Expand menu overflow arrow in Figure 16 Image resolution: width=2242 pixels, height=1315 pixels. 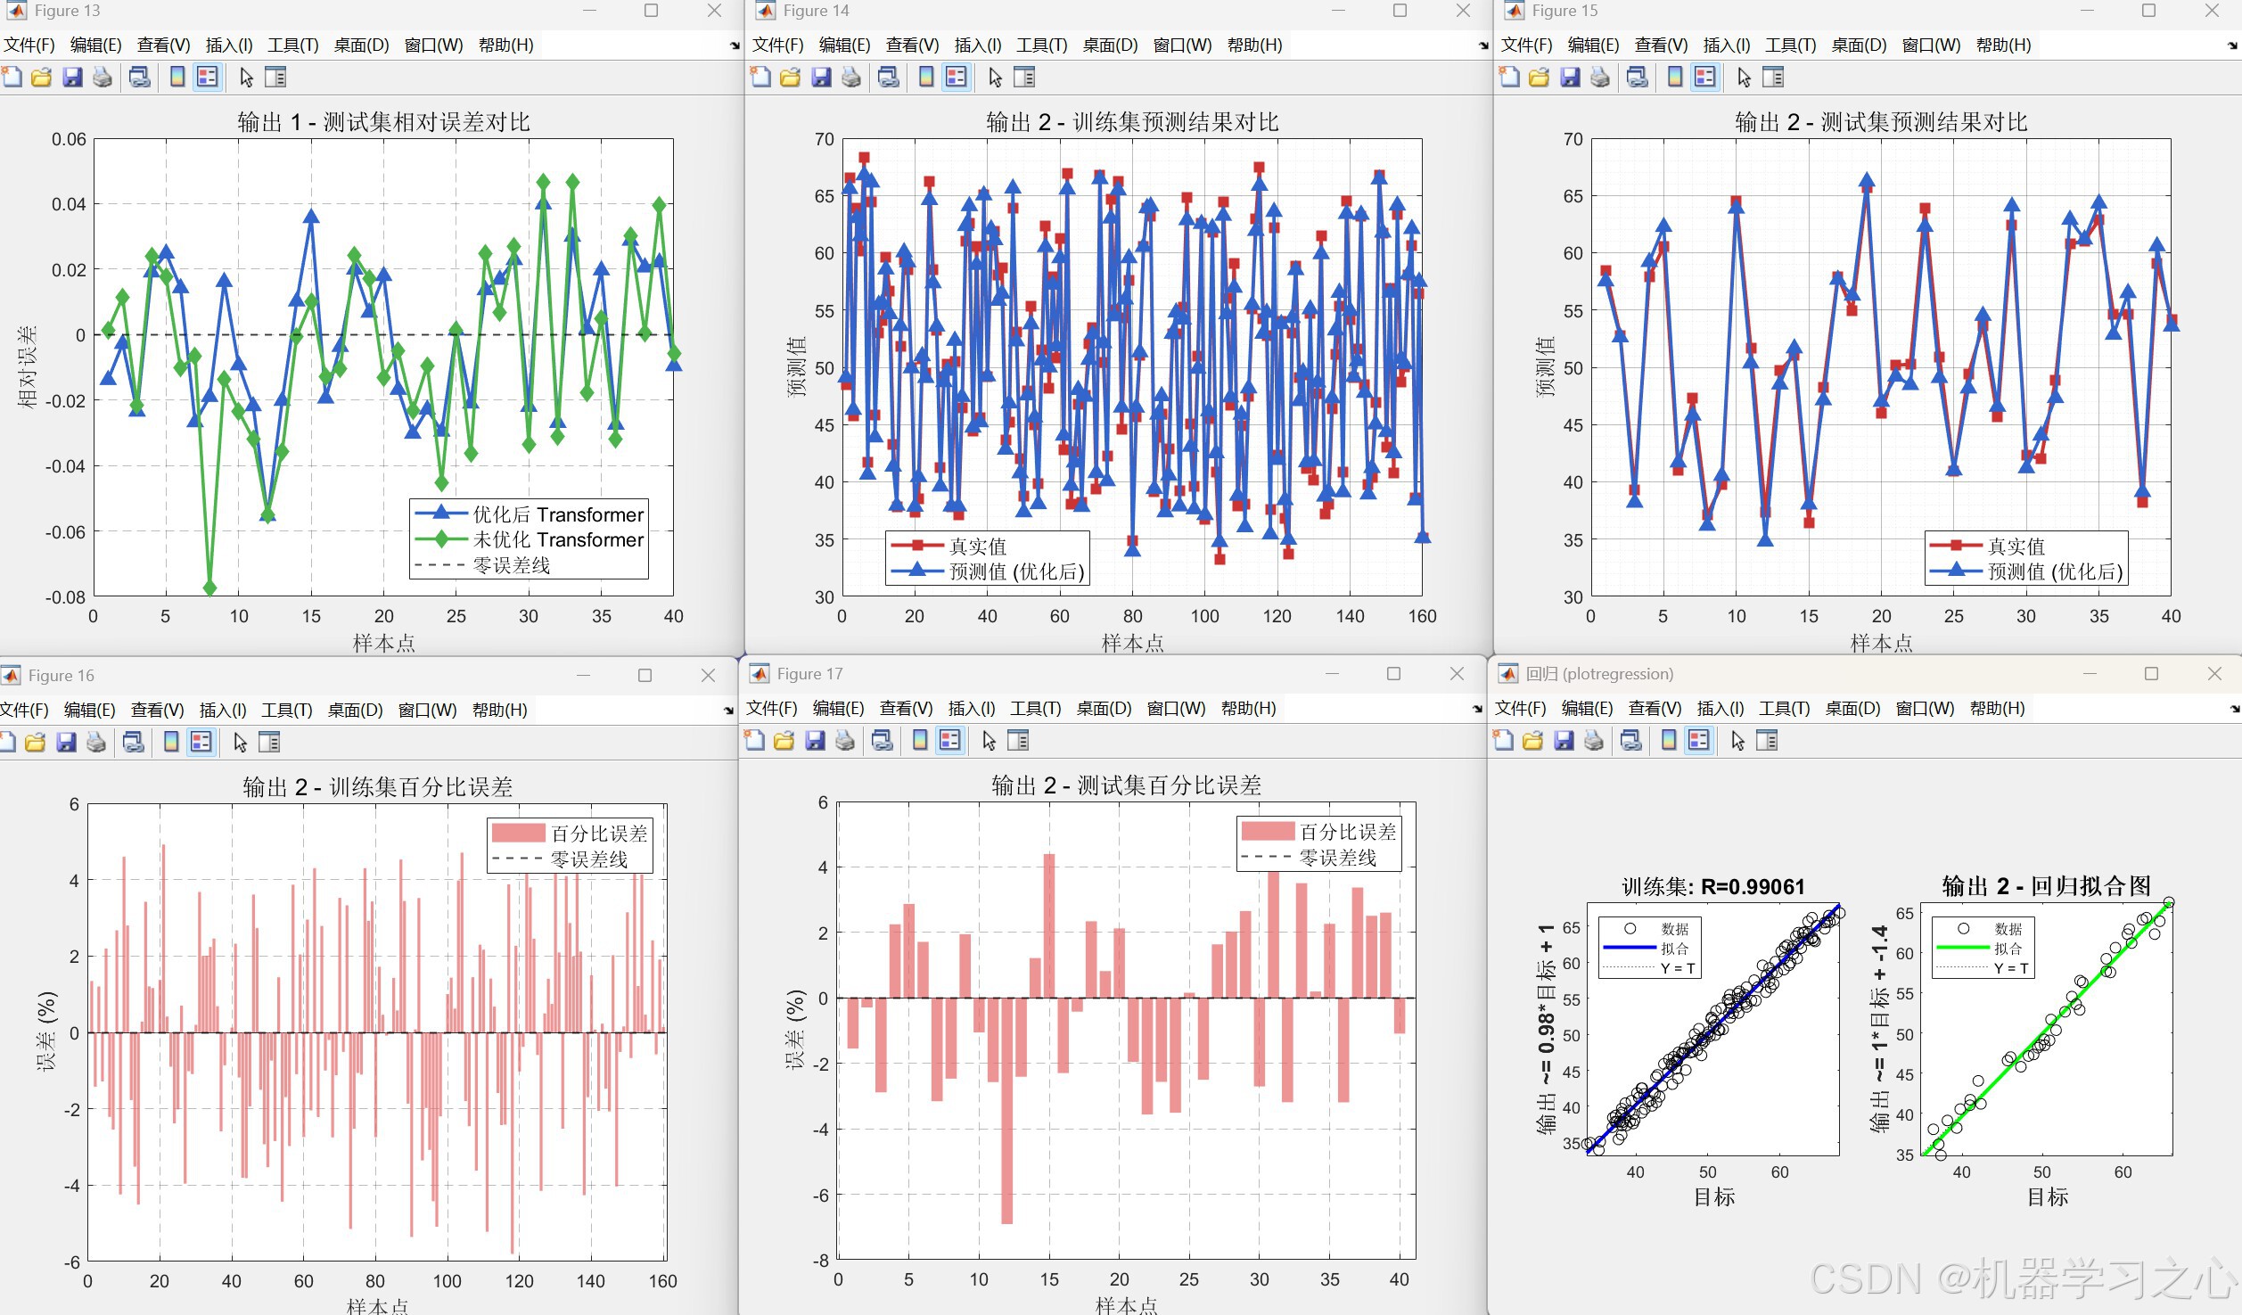728,711
